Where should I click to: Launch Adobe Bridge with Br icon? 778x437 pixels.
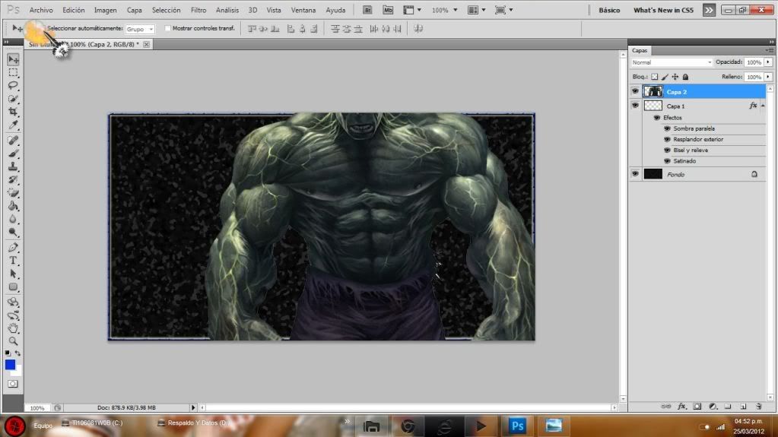point(367,10)
